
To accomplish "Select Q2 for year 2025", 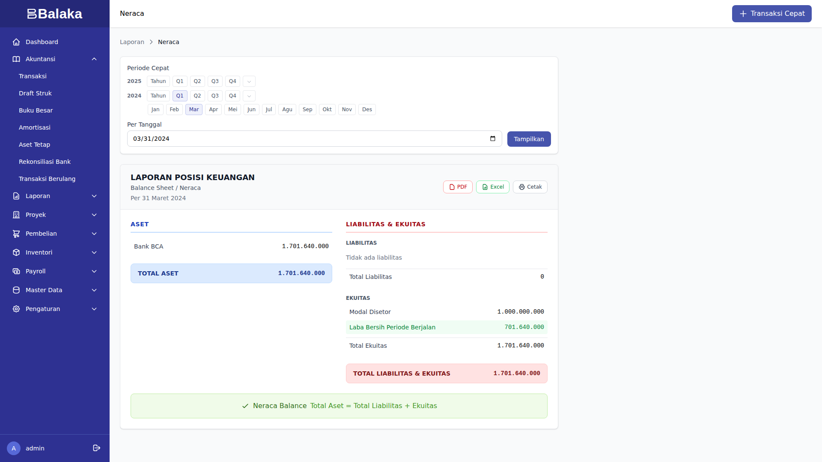I will (x=197, y=81).
